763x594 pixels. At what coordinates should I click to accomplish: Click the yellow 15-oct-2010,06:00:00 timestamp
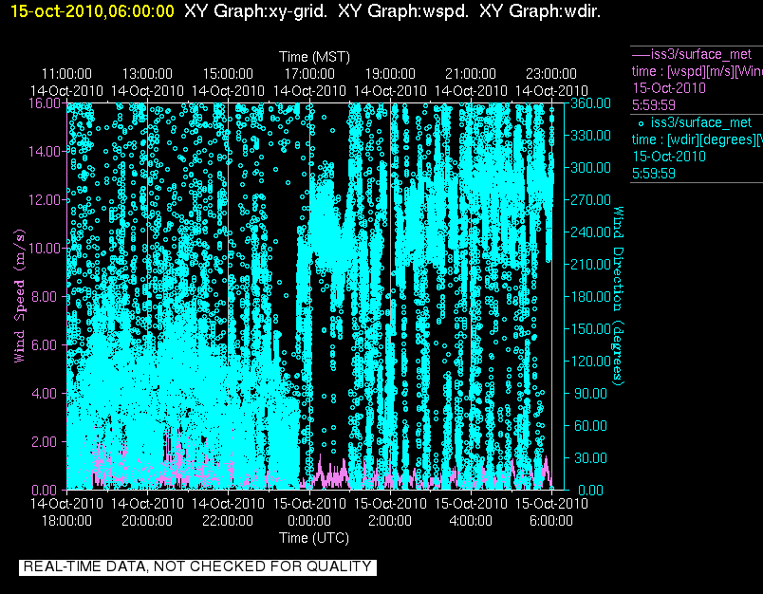pyautogui.click(x=92, y=11)
